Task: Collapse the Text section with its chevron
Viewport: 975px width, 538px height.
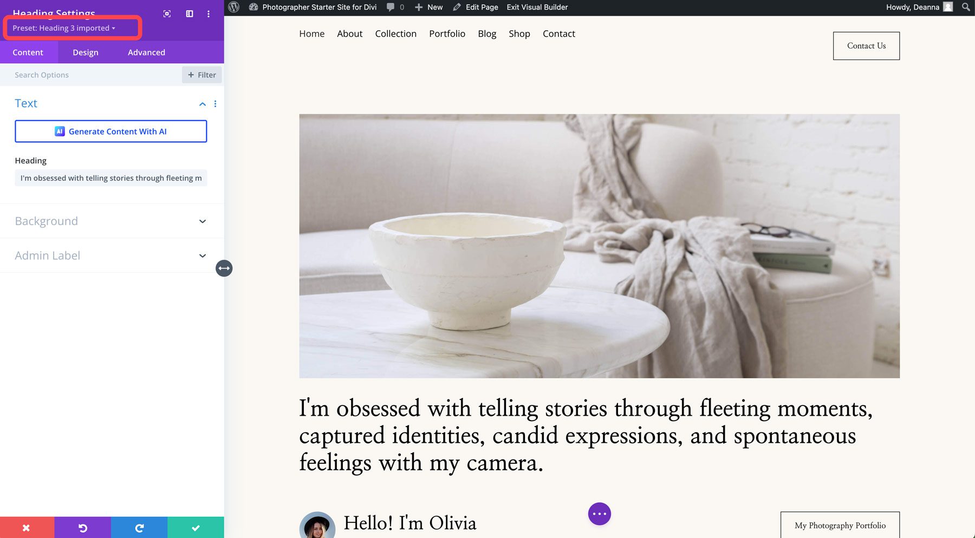Action: (x=202, y=103)
